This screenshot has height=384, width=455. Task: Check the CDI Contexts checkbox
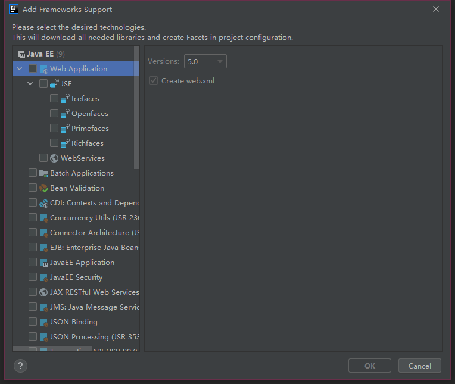tap(33, 202)
